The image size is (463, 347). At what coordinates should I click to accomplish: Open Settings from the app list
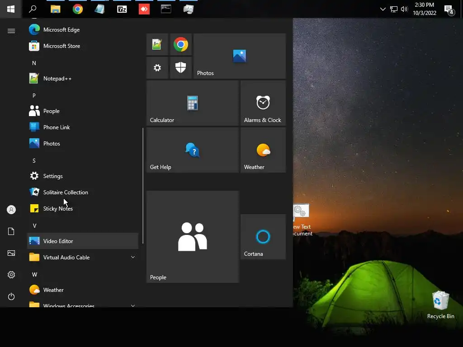point(83,176)
